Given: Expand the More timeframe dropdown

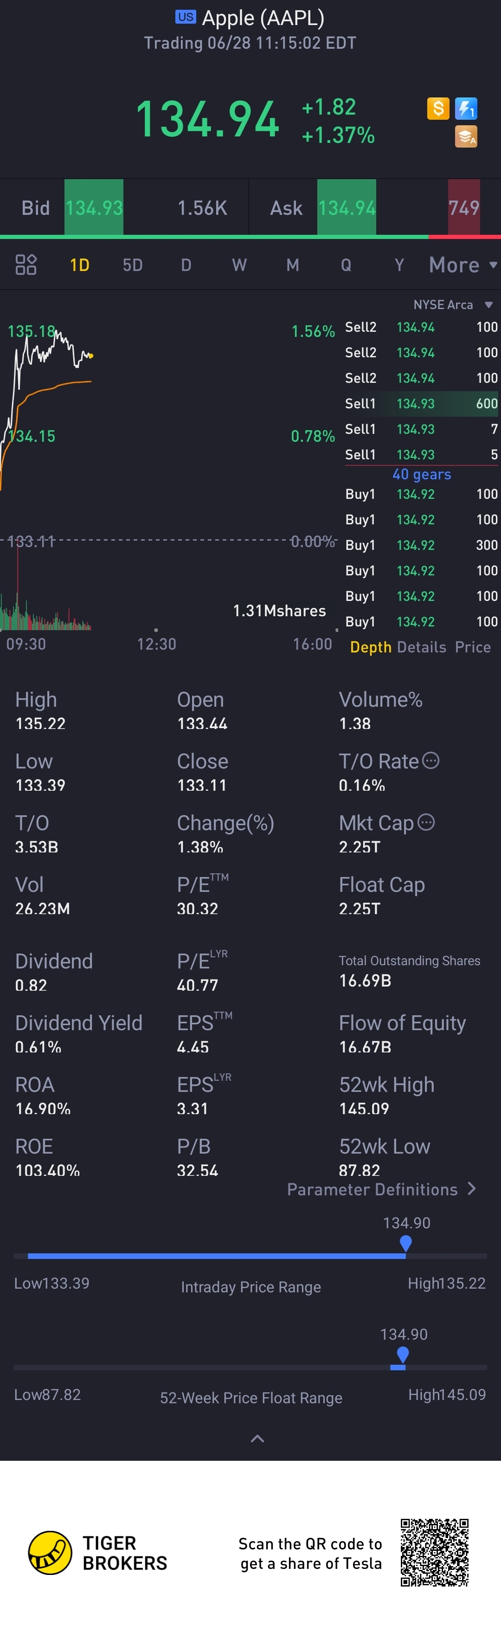Looking at the screenshot, I should pyautogui.click(x=462, y=264).
